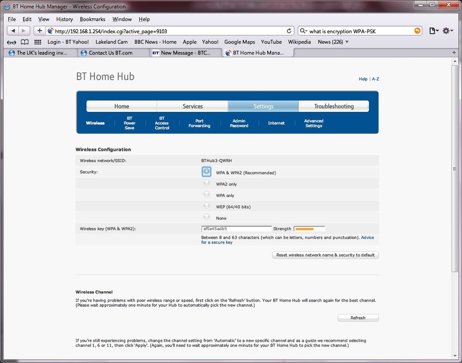Open Port Forwarding settings
The height and width of the screenshot is (363, 462).
click(199, 123)
